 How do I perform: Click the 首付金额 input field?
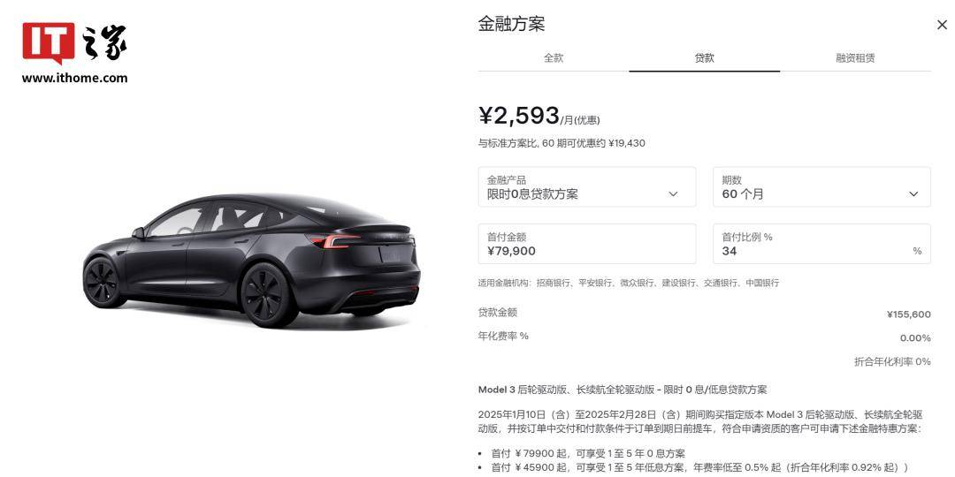[587, 244]
